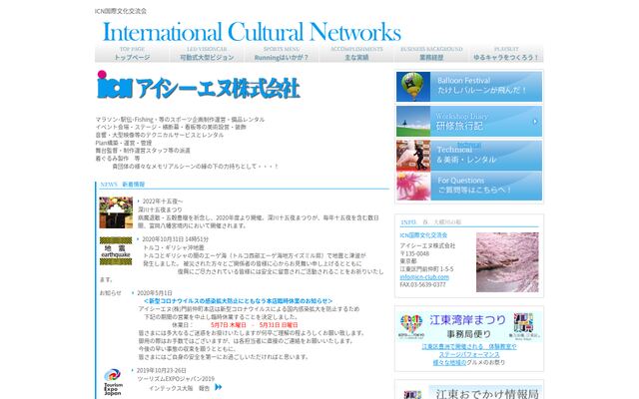This screenshot has width=639, height=399.
Task: Click the ICN国際文化交流会 header text
Action: pyautogui.click(x=121, y=11)
